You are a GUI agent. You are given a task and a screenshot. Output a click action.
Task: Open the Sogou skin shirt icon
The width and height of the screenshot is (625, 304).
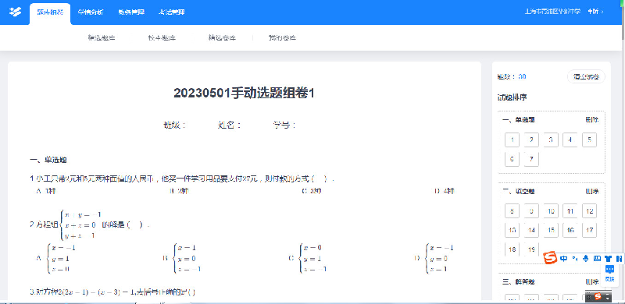pos(608,258)
